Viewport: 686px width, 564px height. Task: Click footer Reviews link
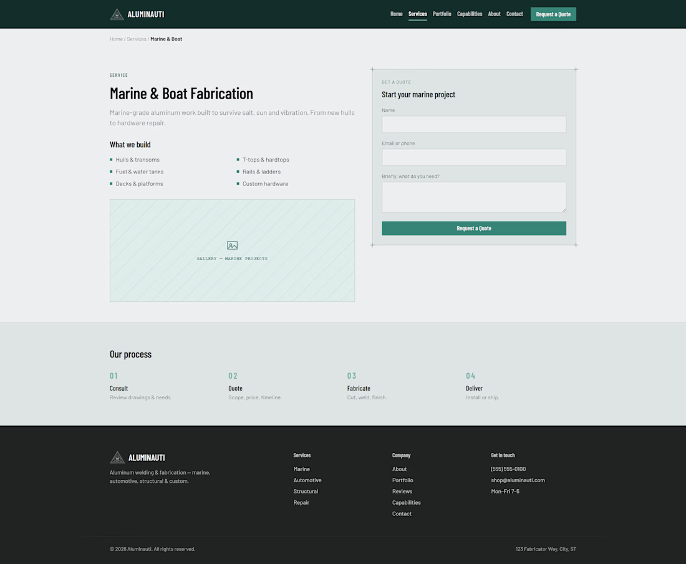click(402, 492)
